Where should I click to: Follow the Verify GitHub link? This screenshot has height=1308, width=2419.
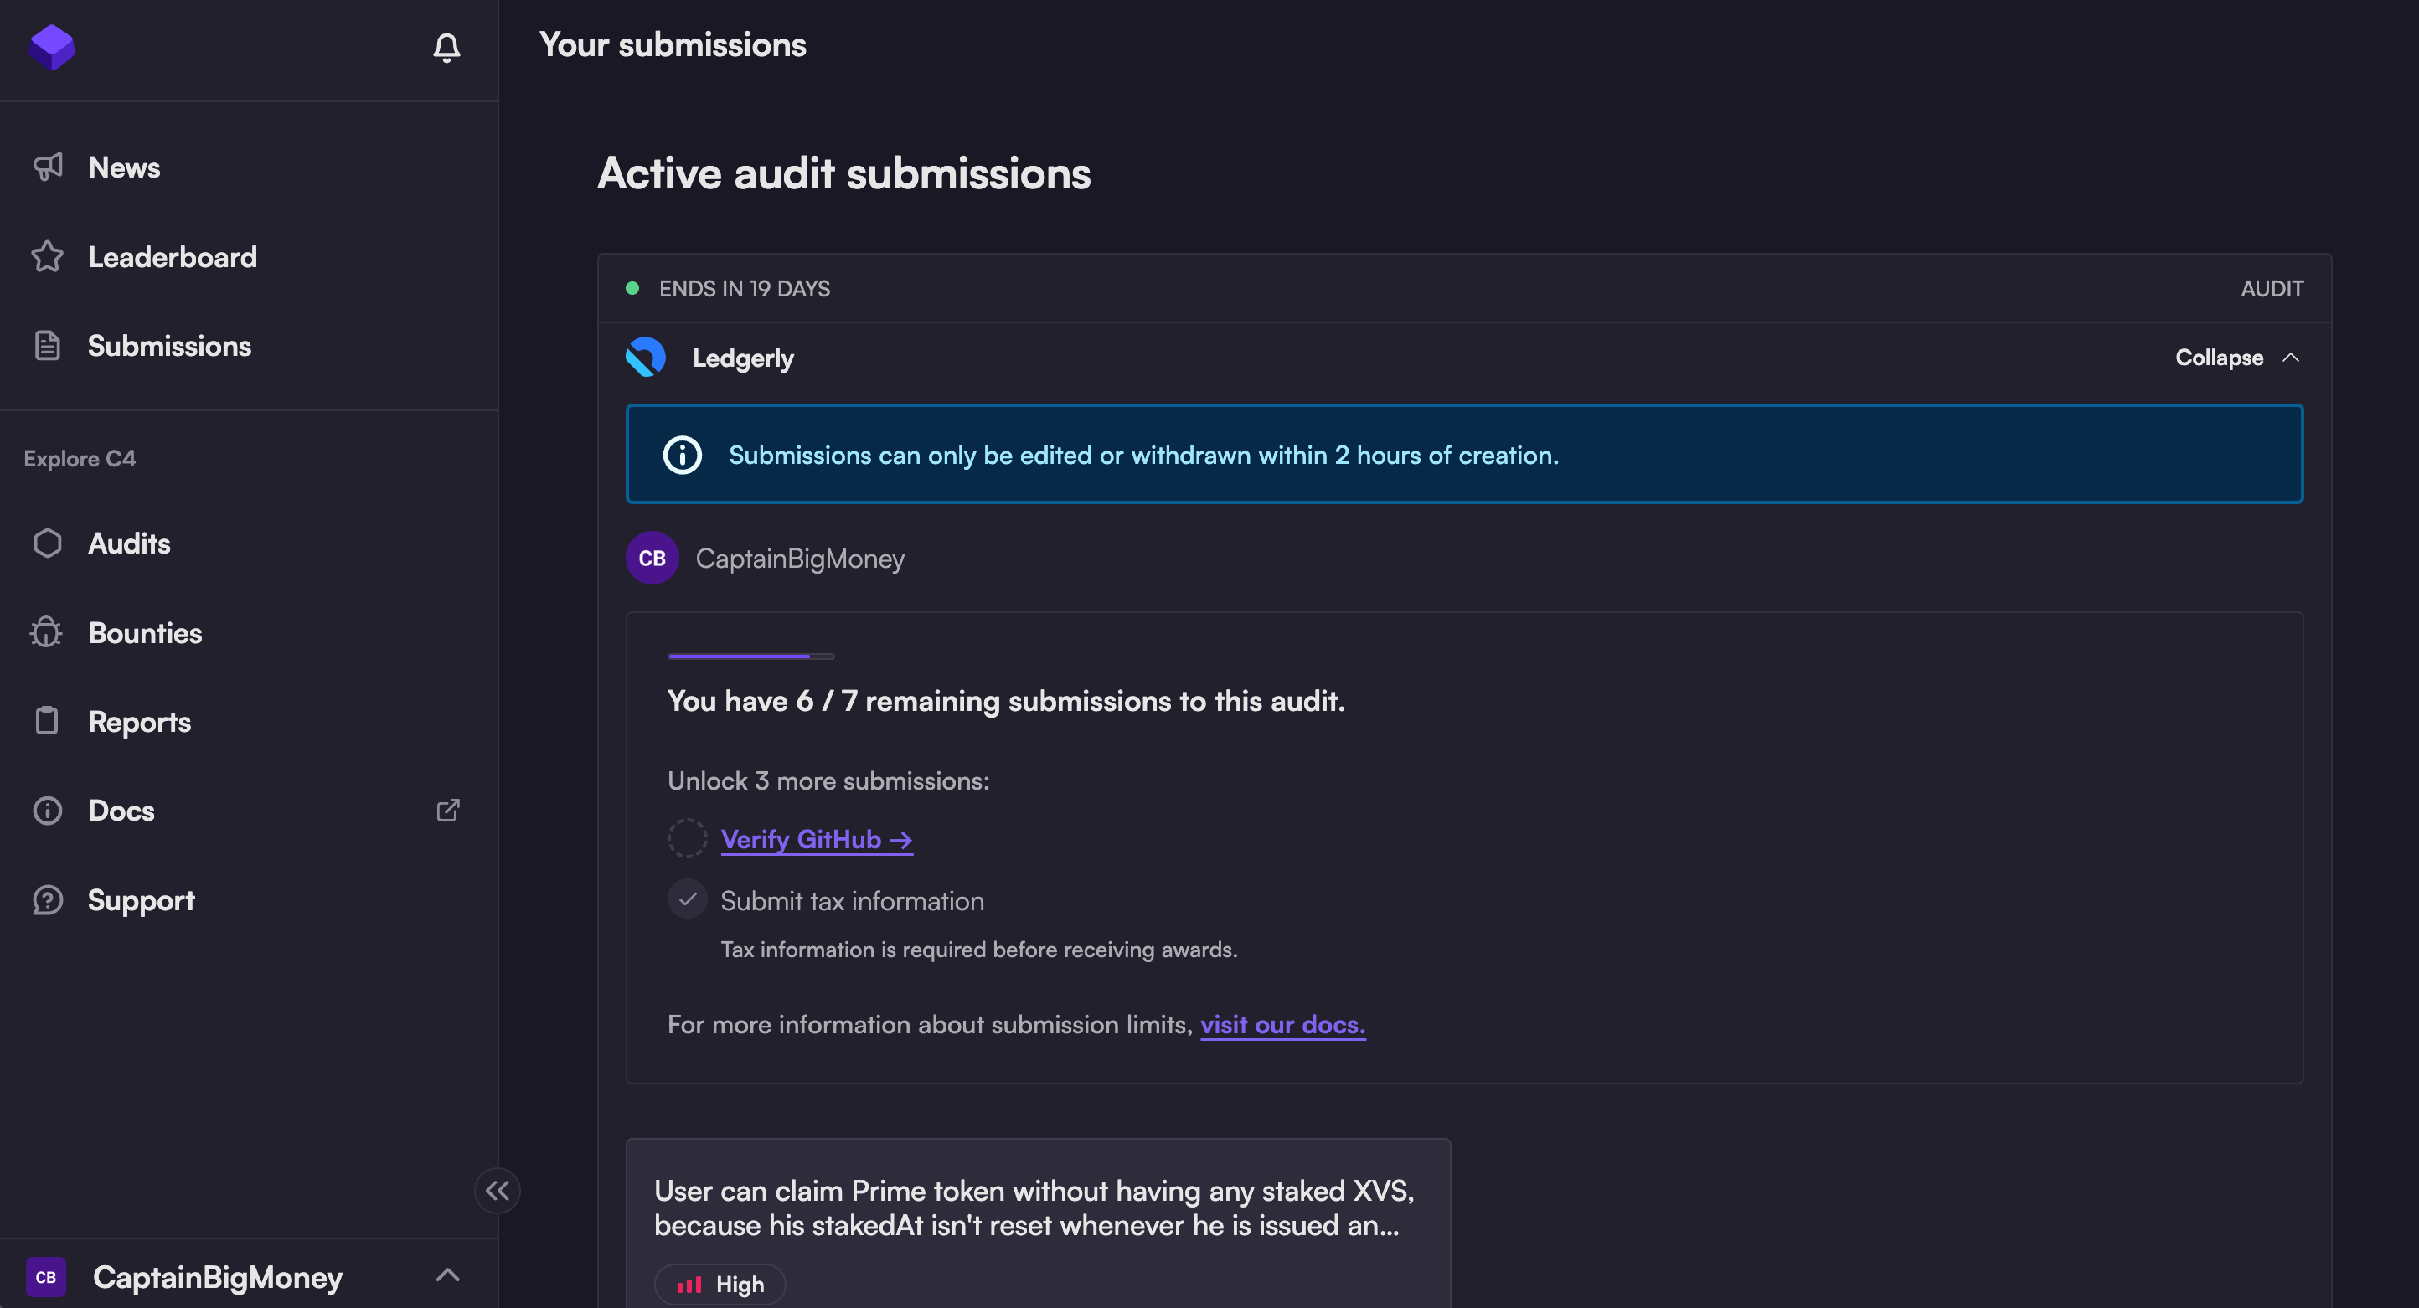[x=815, y=838]
